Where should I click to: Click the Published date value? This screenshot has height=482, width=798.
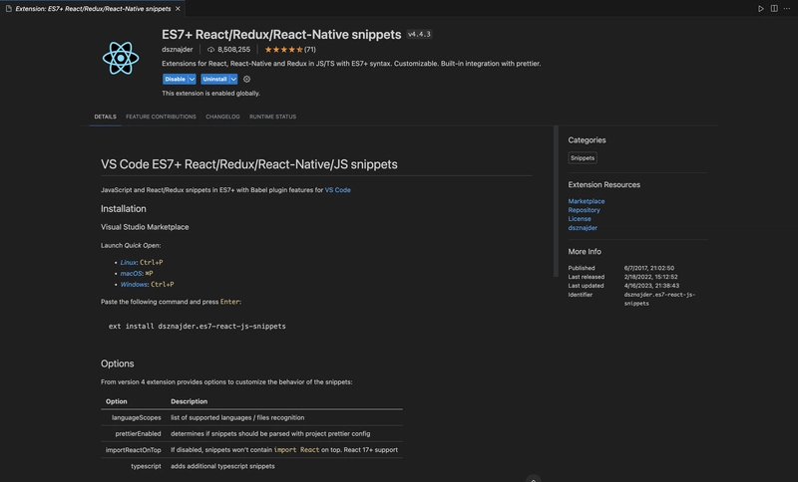coord(649,268)
